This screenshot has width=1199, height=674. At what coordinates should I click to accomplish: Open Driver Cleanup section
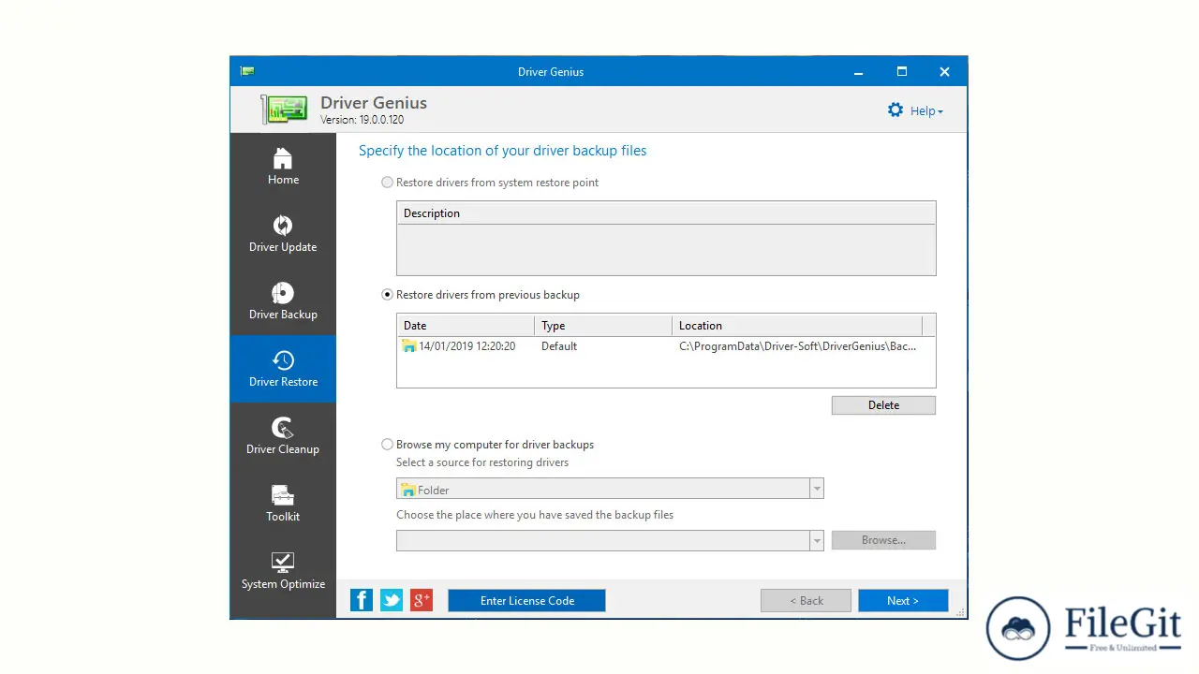tap(283, 436)
